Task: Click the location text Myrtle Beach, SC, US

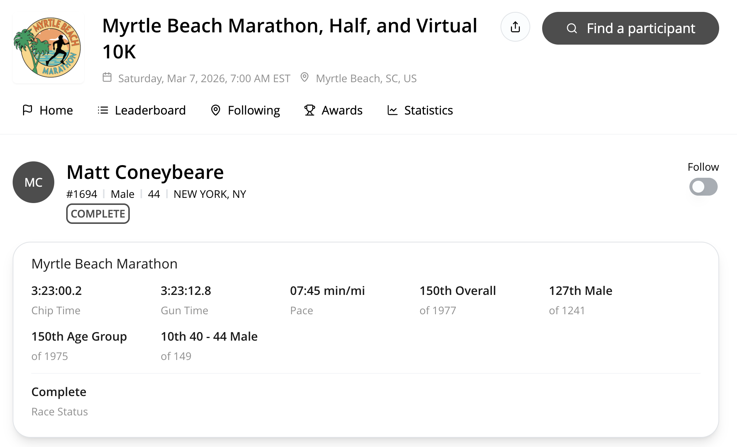Action: (366, 78)
